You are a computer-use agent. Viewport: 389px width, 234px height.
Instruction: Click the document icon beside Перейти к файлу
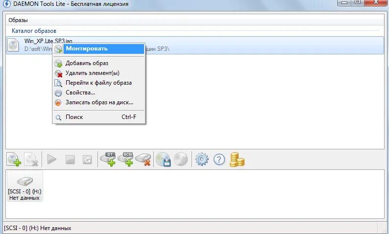point(58,83)
